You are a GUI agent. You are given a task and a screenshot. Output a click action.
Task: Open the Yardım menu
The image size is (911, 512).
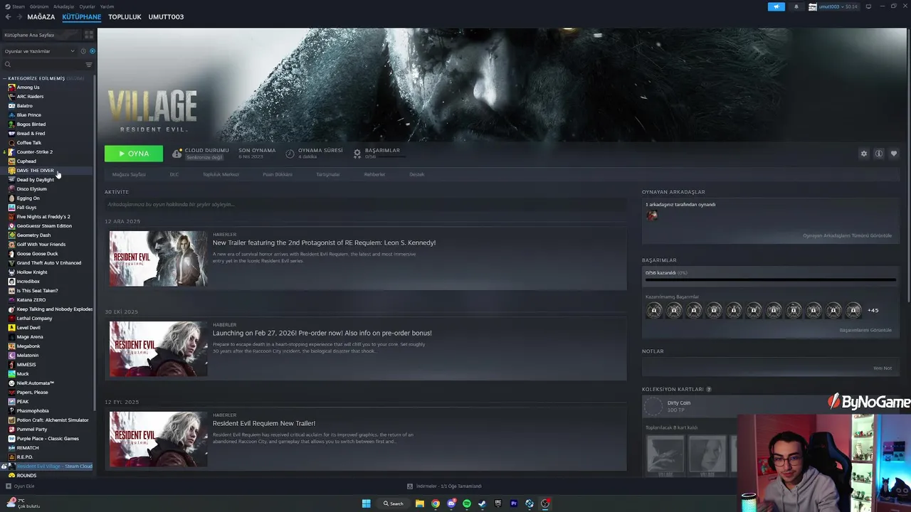107,6
